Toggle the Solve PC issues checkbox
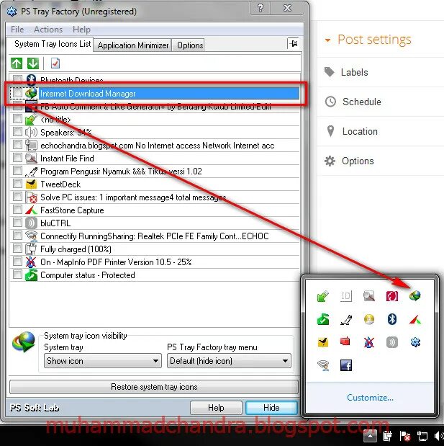This screenshot has width=444, height=446. 17,196
